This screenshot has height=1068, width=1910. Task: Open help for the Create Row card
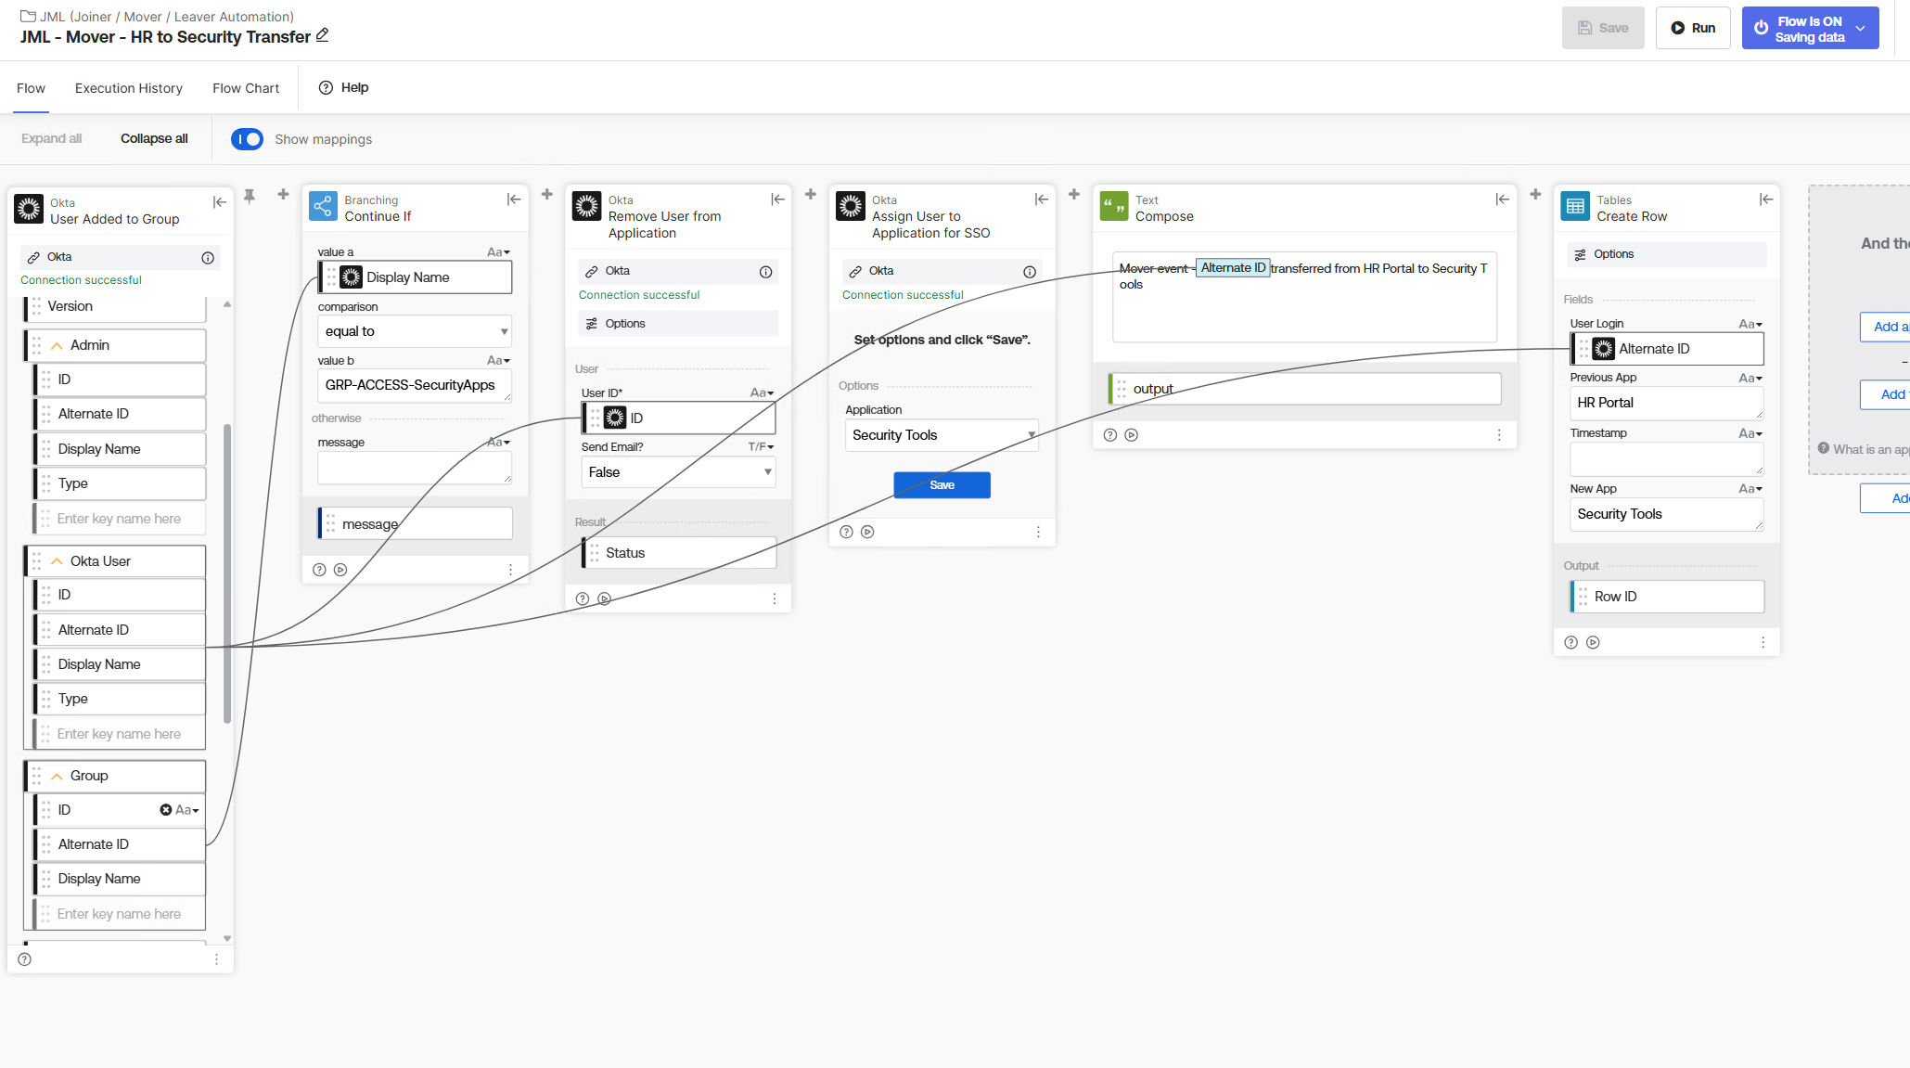1570,642
